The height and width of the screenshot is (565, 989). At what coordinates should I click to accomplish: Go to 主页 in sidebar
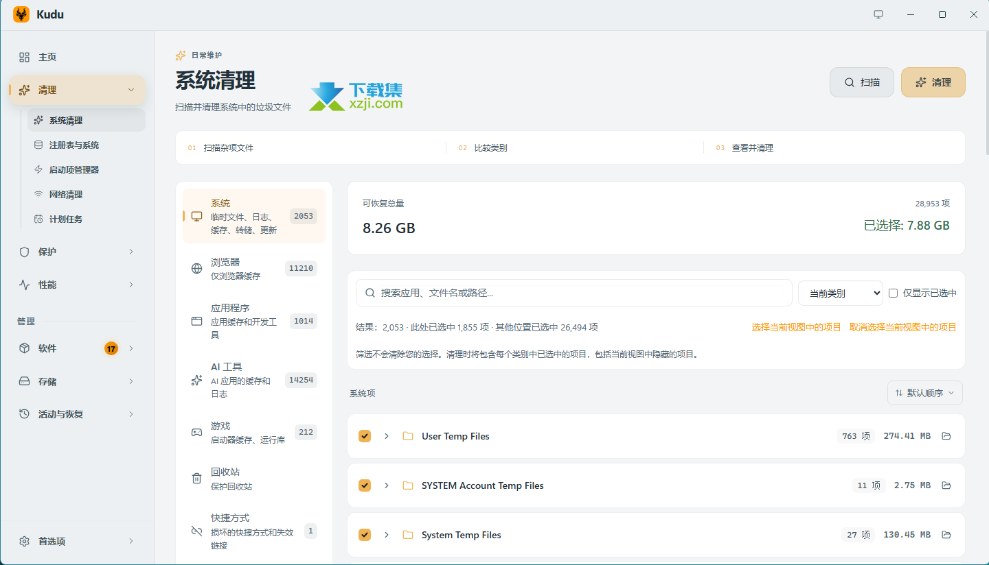77,57
